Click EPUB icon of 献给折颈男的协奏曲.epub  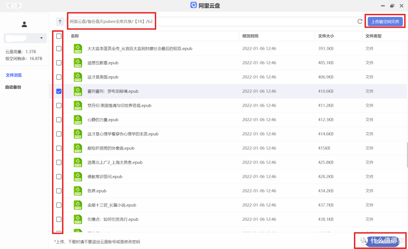tap(78, 148)
